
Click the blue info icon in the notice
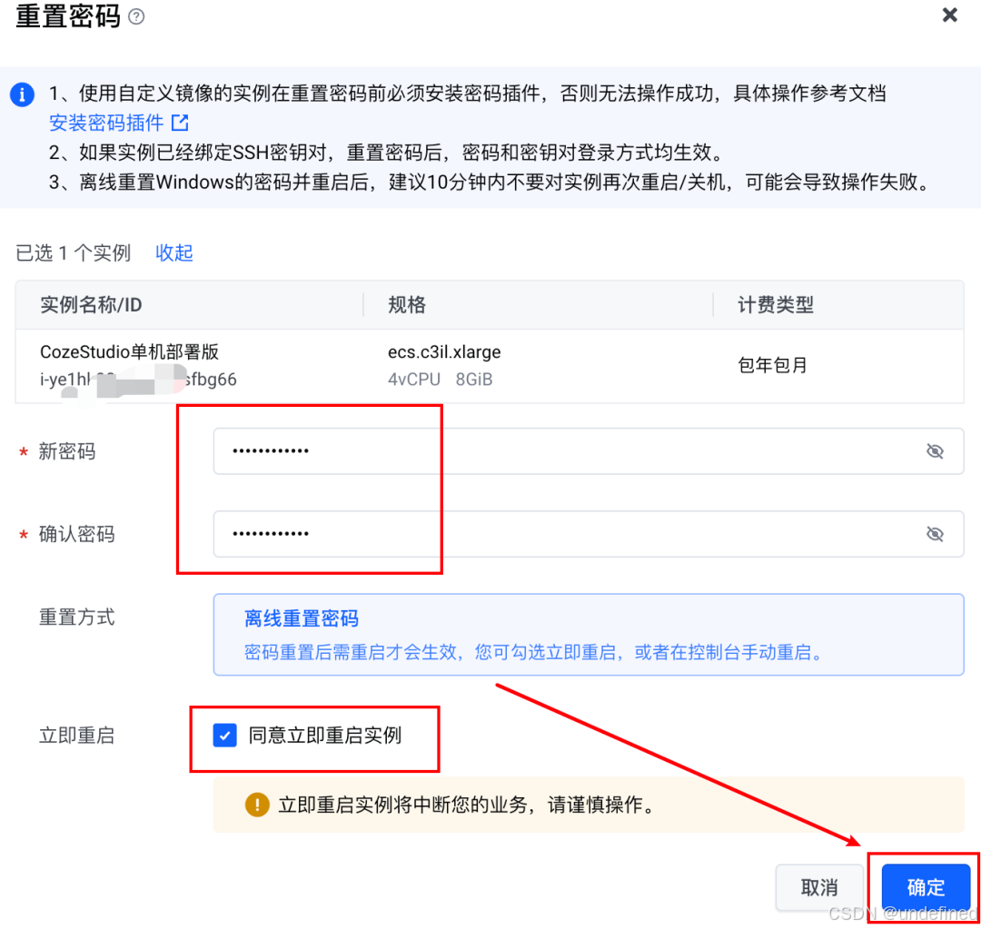pos(22,94)
